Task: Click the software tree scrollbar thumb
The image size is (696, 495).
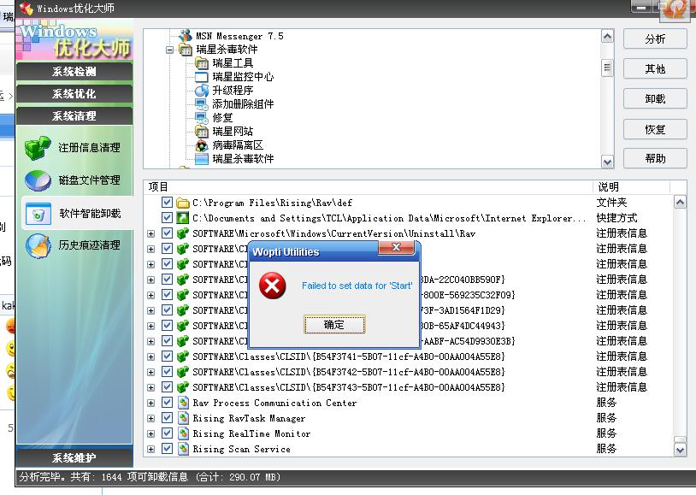Action: (607, 68)
